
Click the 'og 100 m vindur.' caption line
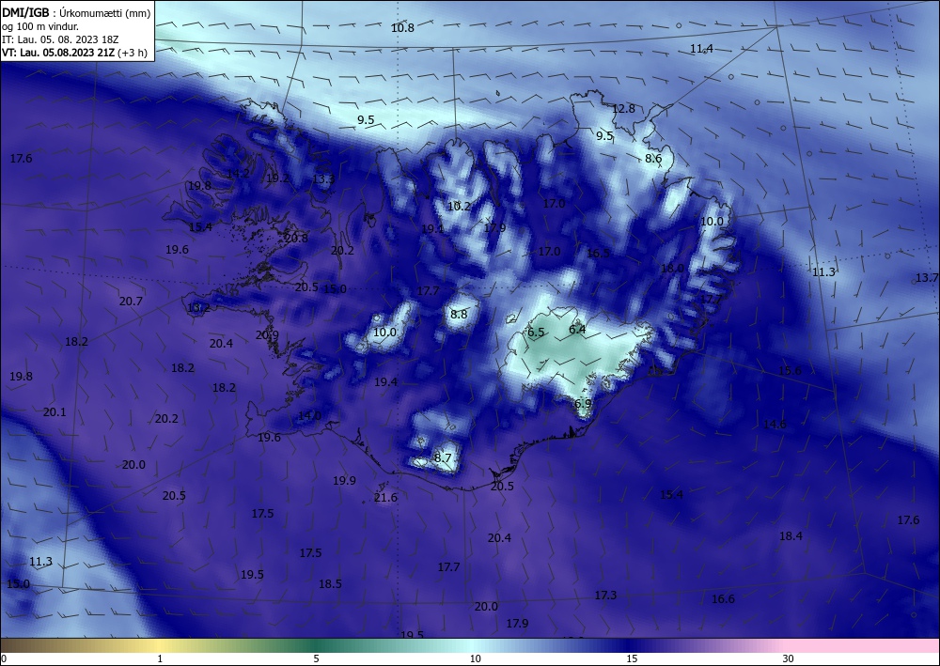40,26
